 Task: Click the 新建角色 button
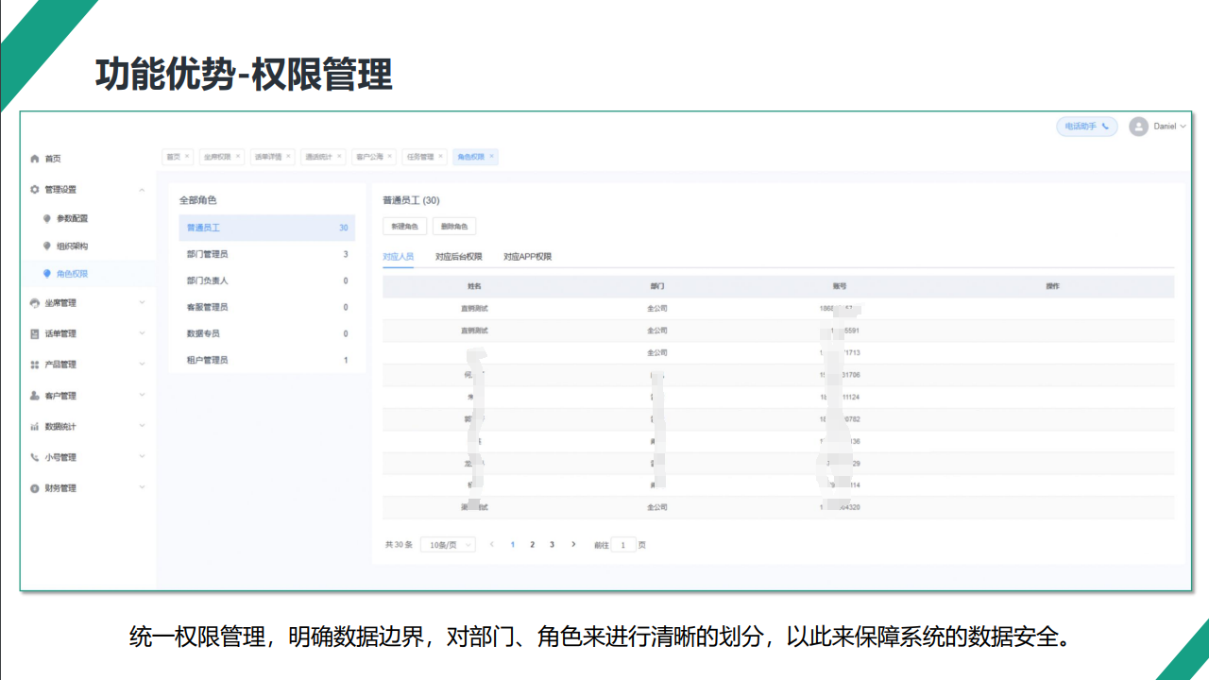point(404,227)
